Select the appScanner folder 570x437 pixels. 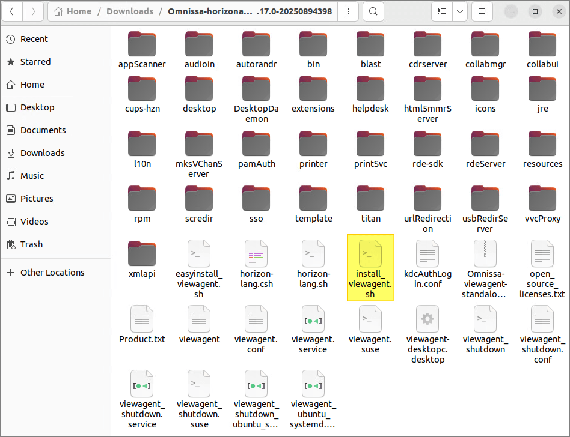142,44
